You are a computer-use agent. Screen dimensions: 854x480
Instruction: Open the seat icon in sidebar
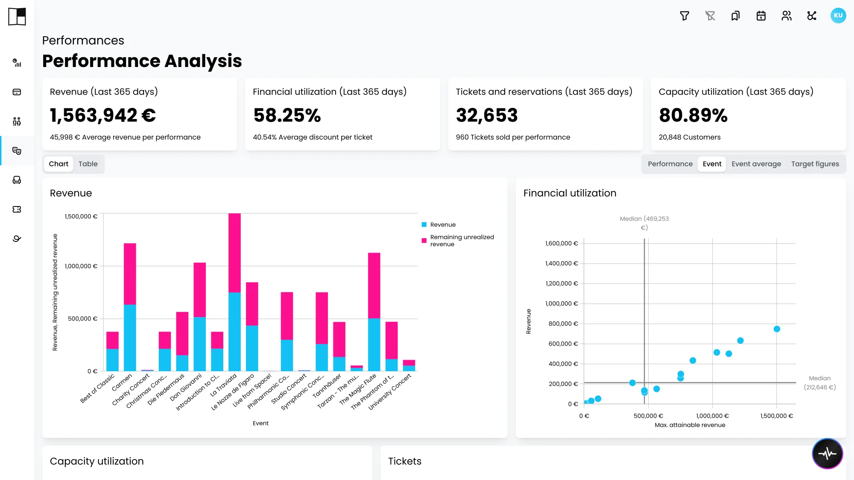coord(17,180)
